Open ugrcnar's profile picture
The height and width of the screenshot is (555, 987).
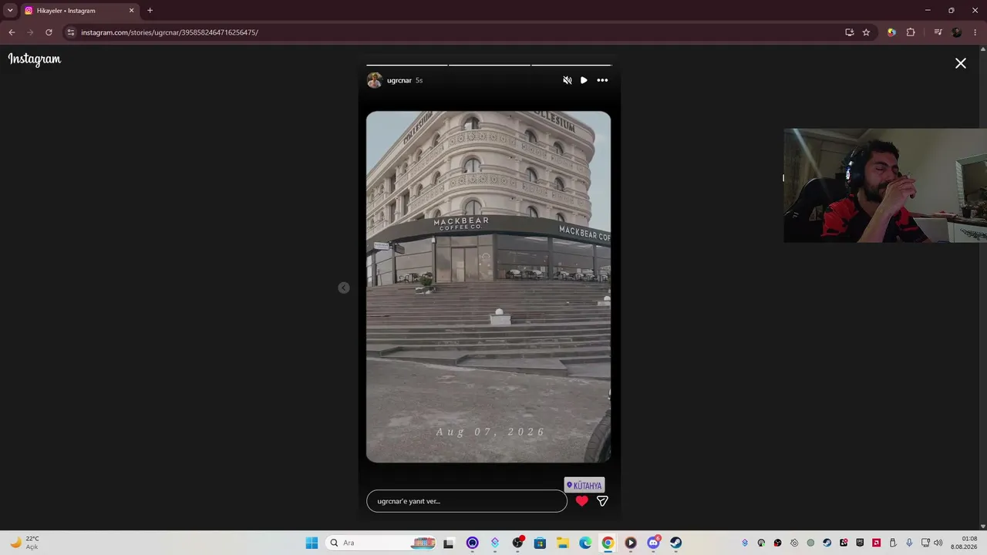[375, 80]
